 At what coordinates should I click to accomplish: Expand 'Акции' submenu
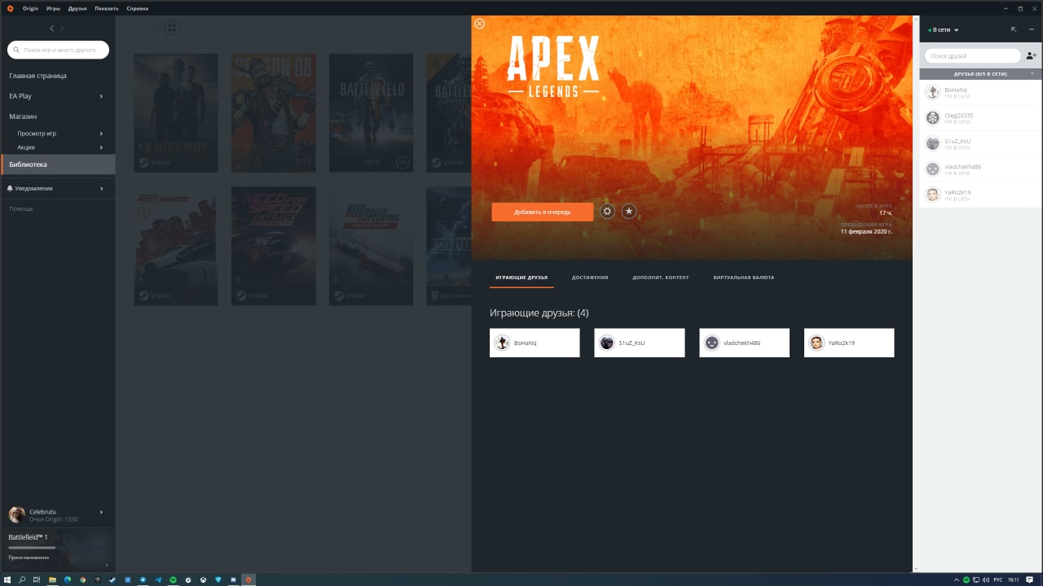[101, 147]
